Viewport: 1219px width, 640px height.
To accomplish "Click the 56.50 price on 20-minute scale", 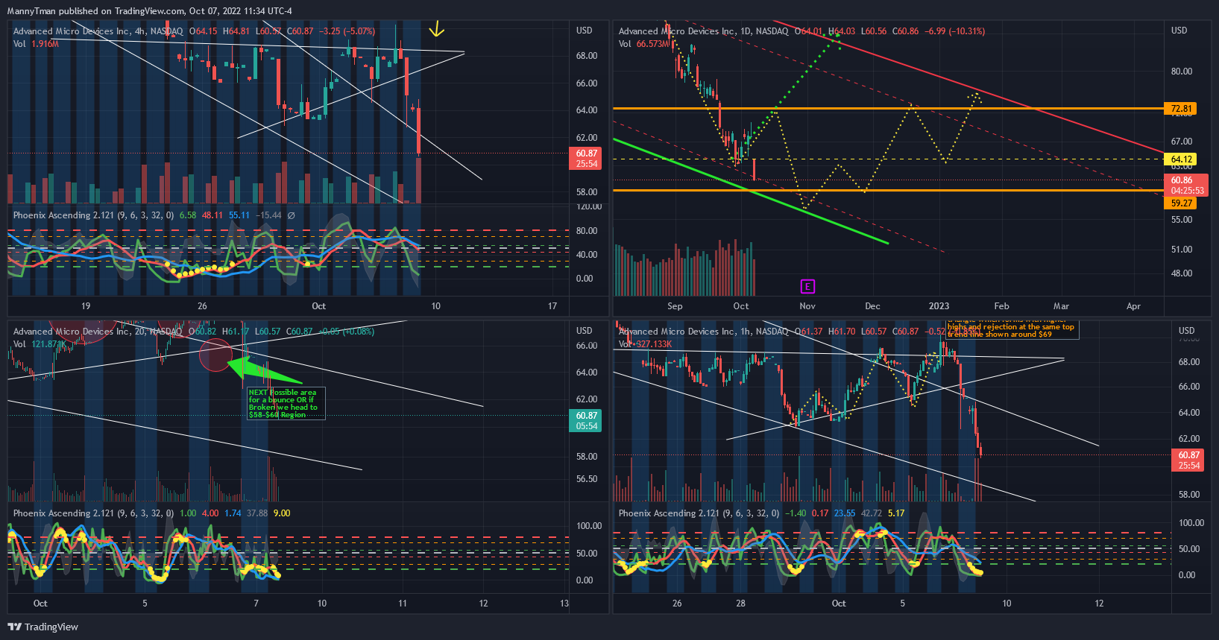I will (586, 479).
